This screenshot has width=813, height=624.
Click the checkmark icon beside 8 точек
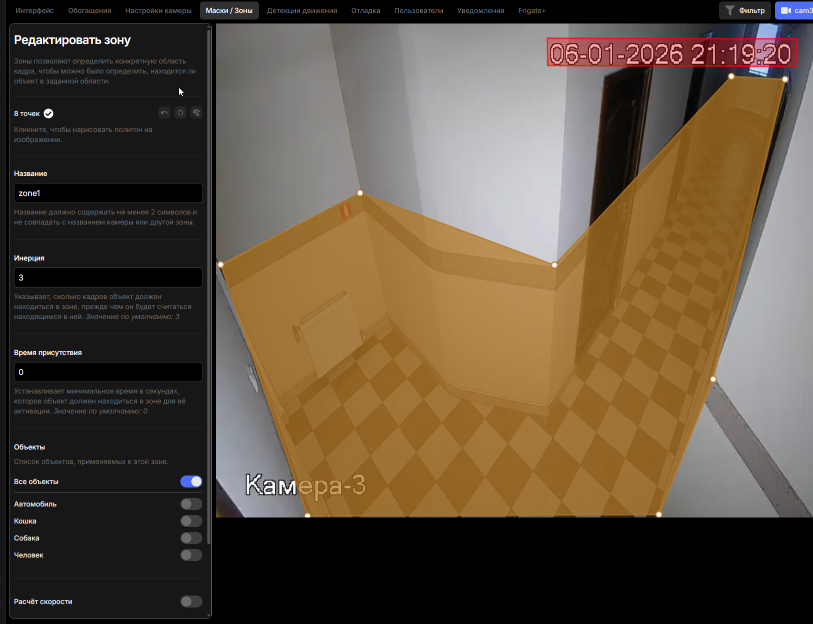tap(48, 113)
